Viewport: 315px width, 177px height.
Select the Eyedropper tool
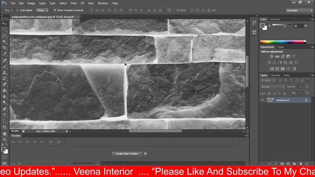tap(4, 54)
